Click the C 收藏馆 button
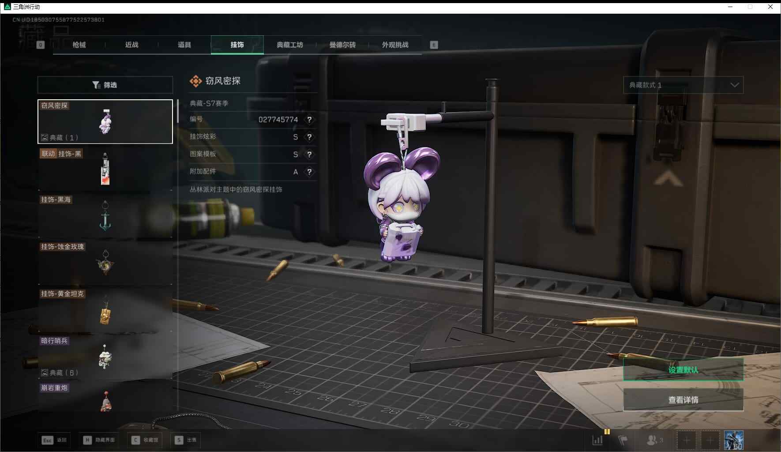Screen dimensions: 781x452 point(145,440)
